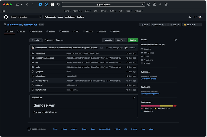Show Safari downloads
This screenshot has height=137, width=207.
tap(149, 4)
